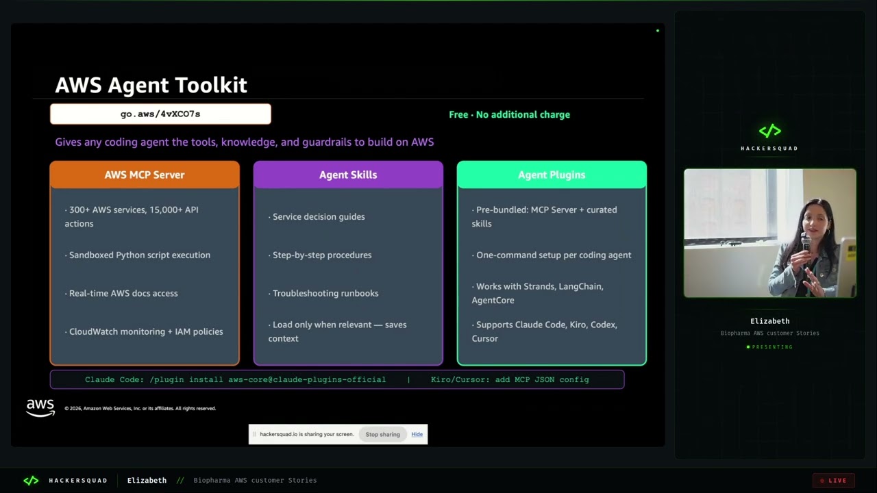Click "Load only when relevant — saves context"
The image size is (877, 493).
tap(337, 331)
